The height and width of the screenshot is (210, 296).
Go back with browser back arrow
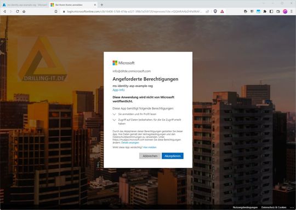click(5, 11)
